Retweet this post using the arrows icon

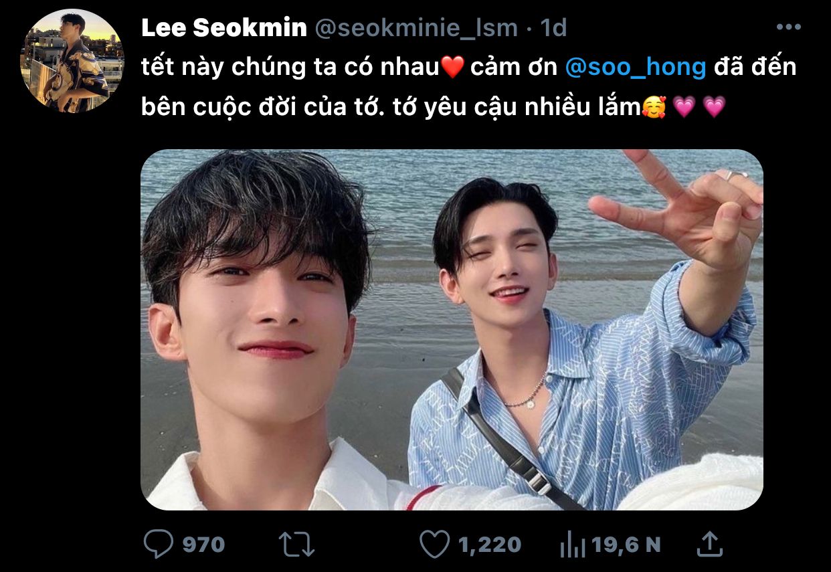pyautogui.click(x=296, y=545)
